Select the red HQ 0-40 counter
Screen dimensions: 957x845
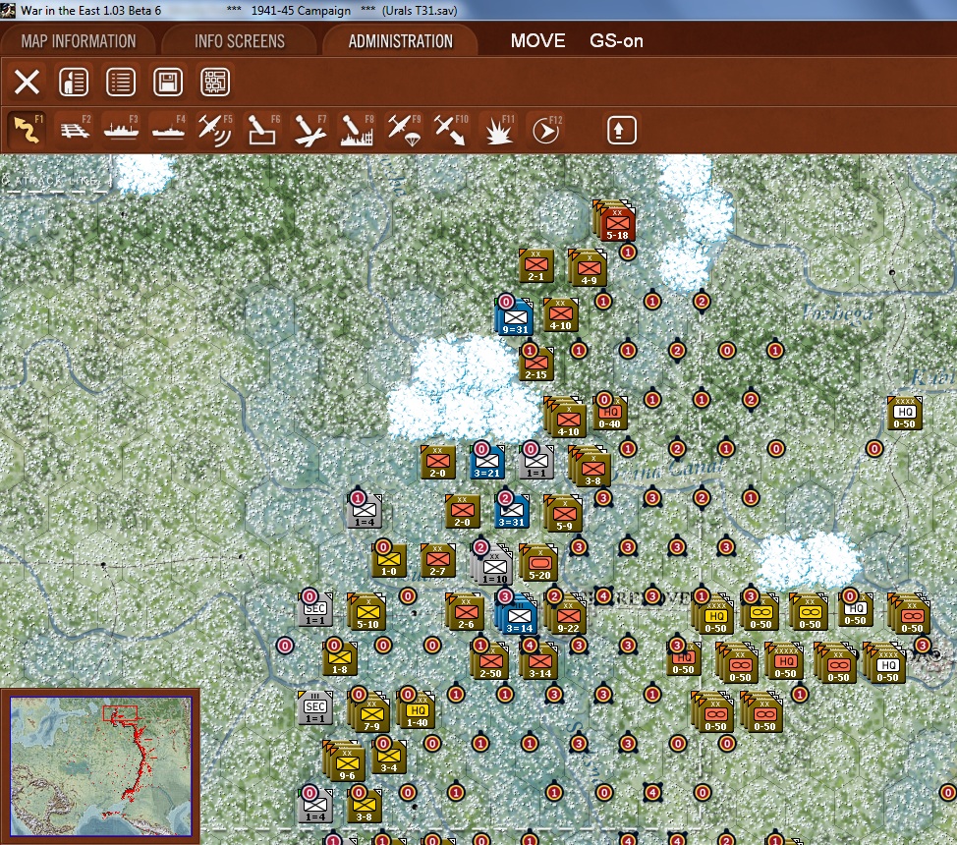point(609,413)
